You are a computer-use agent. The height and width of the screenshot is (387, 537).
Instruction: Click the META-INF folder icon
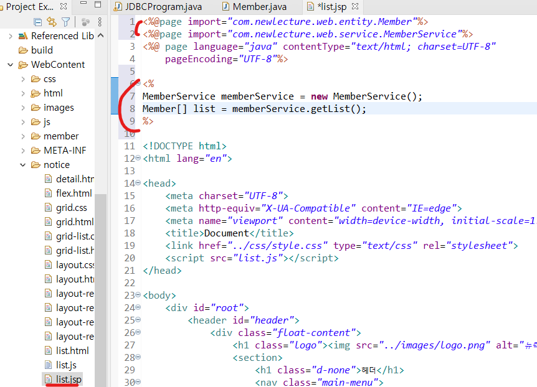coord(36,151)
